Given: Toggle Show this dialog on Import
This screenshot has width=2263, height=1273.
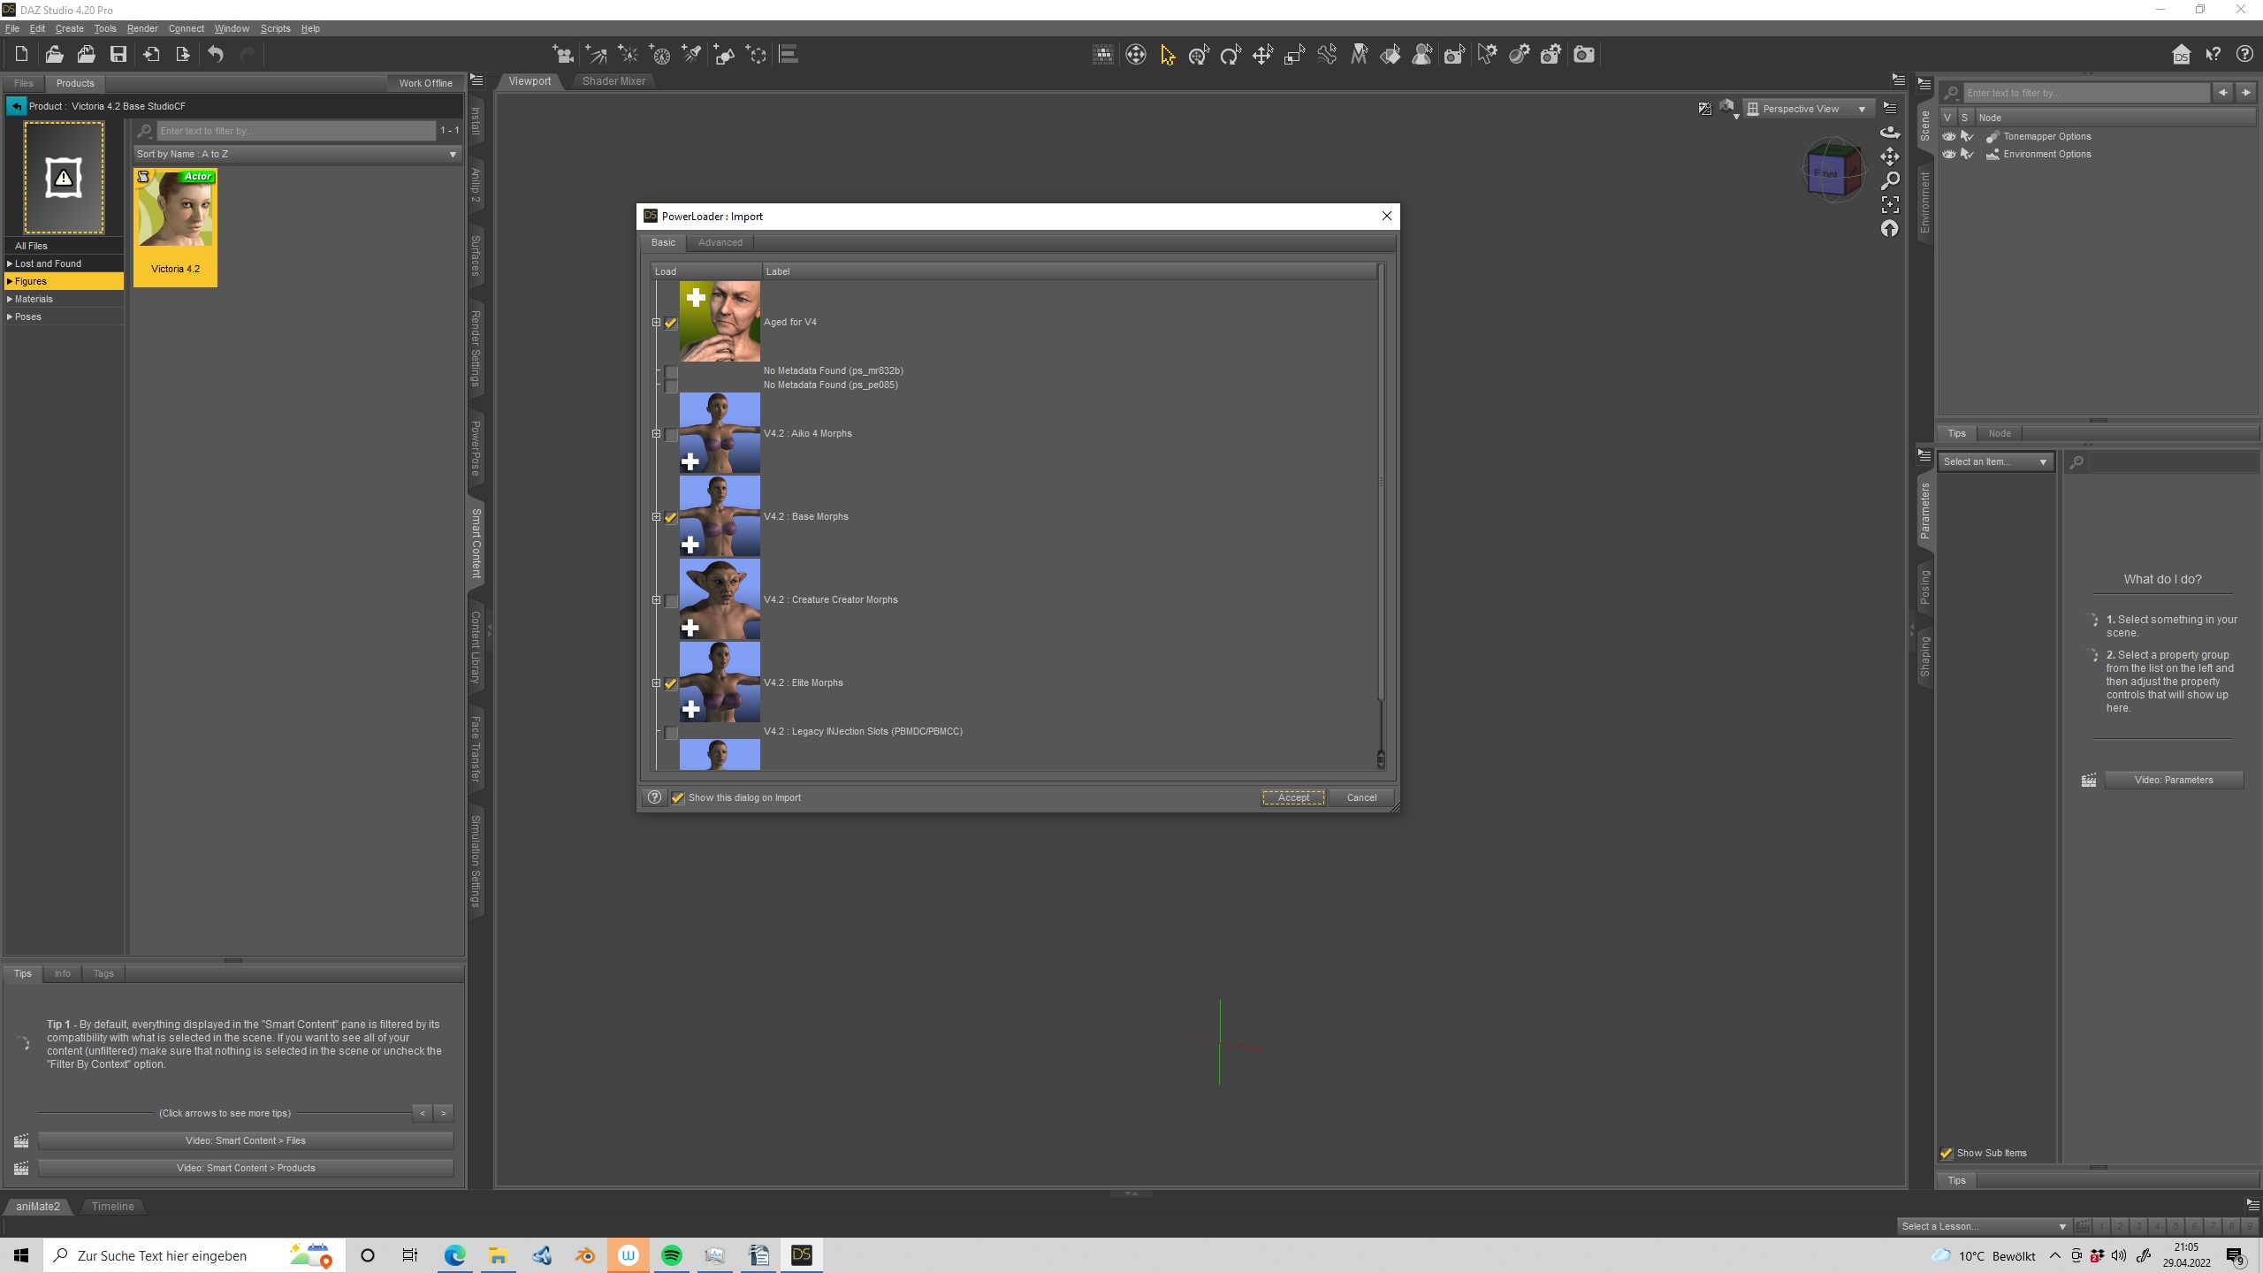Looking at the screenshot, I should coord(678,798).
